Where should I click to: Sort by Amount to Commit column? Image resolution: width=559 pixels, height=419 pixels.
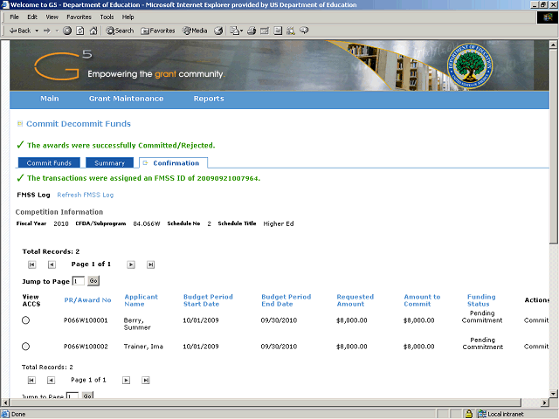422,300
